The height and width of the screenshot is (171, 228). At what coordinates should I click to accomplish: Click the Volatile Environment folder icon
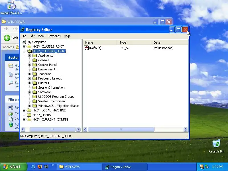click(x=34, y=101)
